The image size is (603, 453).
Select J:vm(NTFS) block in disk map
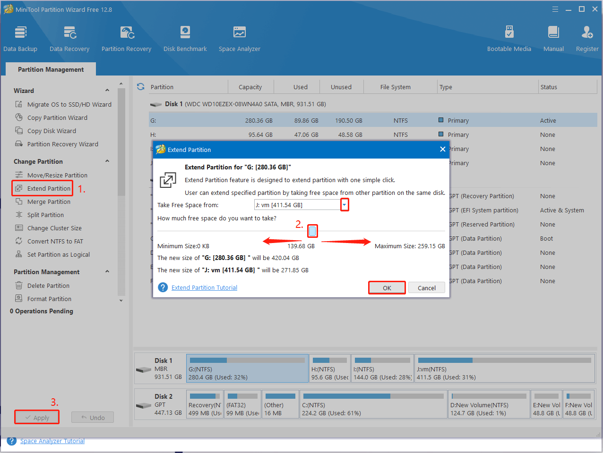point(505,369)
